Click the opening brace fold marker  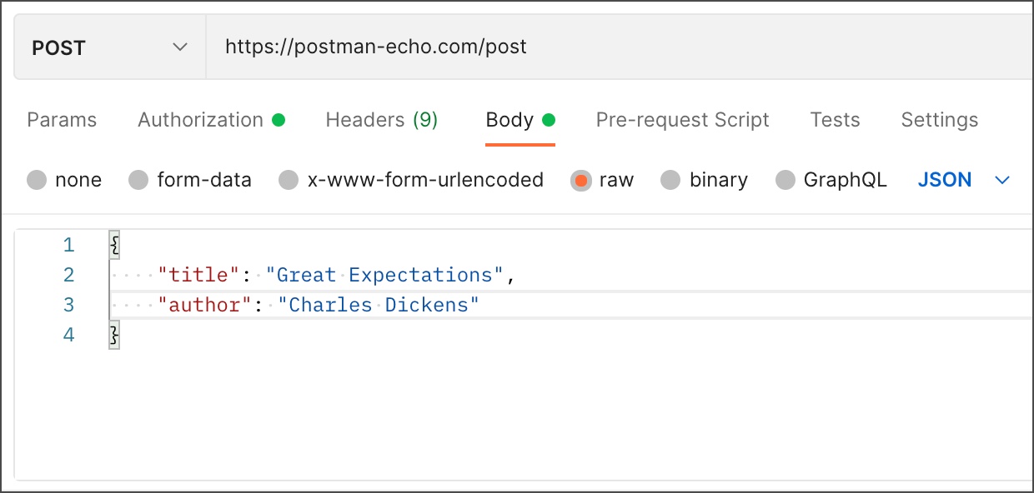(115, 245)
